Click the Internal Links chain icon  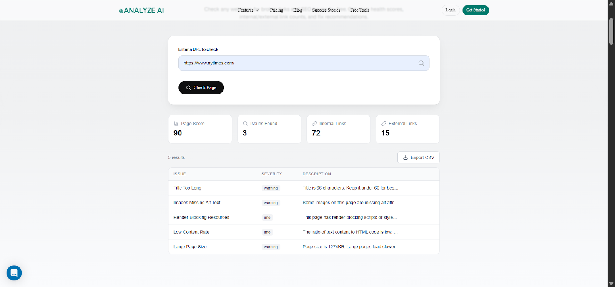(x=314, y=124)
